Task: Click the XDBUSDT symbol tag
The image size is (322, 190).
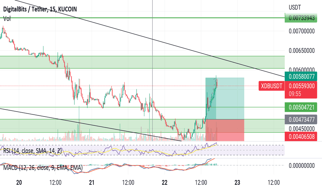Action: (x=272, y=86)
